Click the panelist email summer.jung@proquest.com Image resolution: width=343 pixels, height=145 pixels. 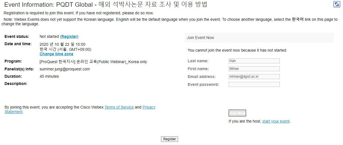65,69
